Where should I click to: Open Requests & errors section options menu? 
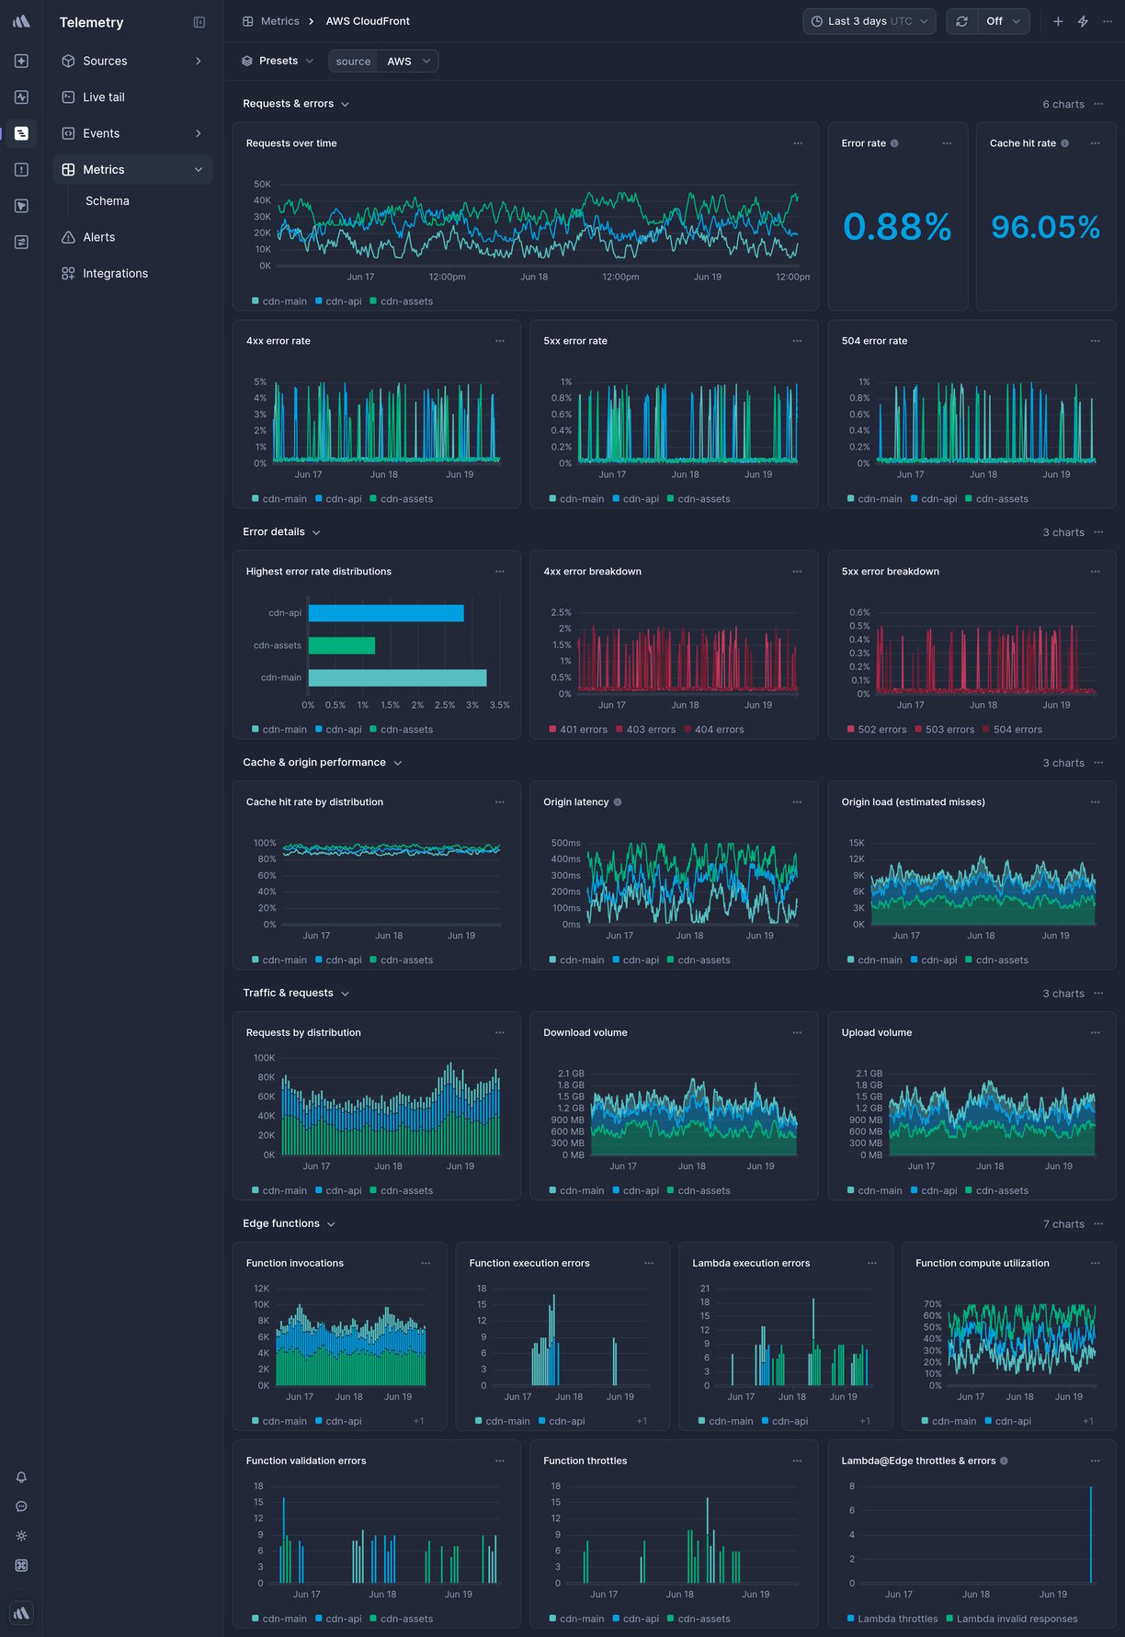click(1098, 104)
